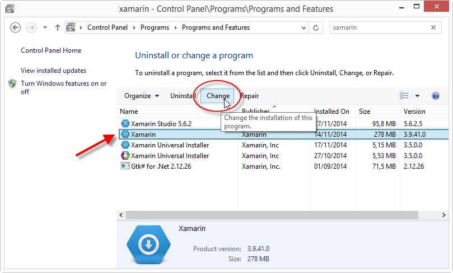Click icon of Universal Installer 5,53 MB
The image size is (453, 273).
click(125, 156)
